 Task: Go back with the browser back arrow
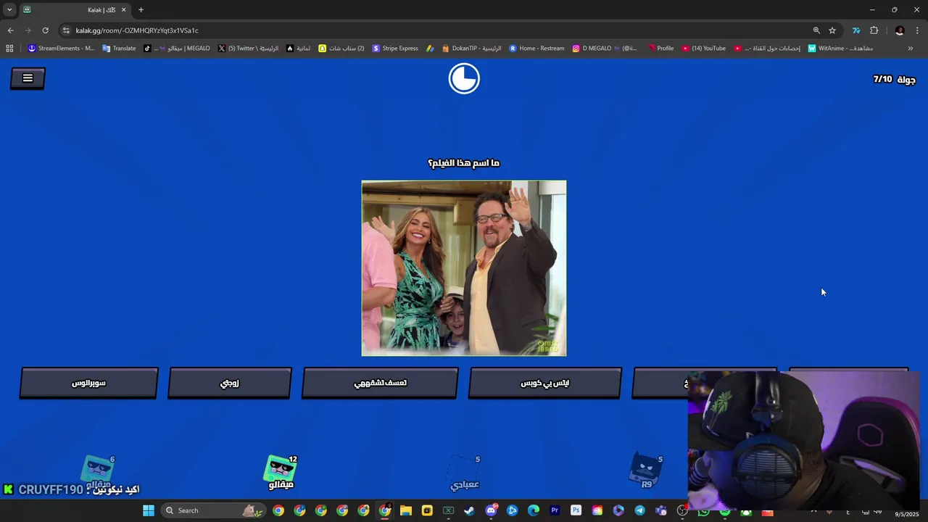click(x=10, y=30)
